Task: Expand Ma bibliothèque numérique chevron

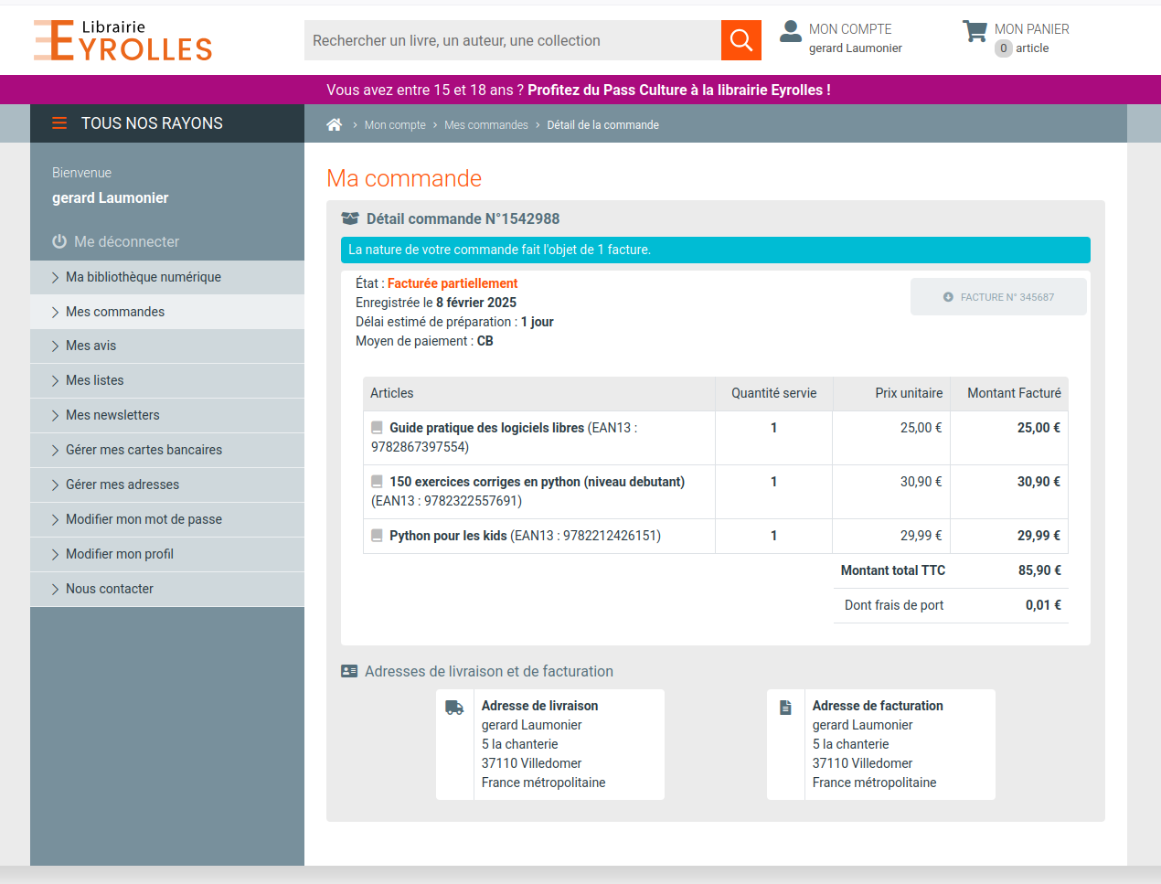Action: click(x=55, y=278)
